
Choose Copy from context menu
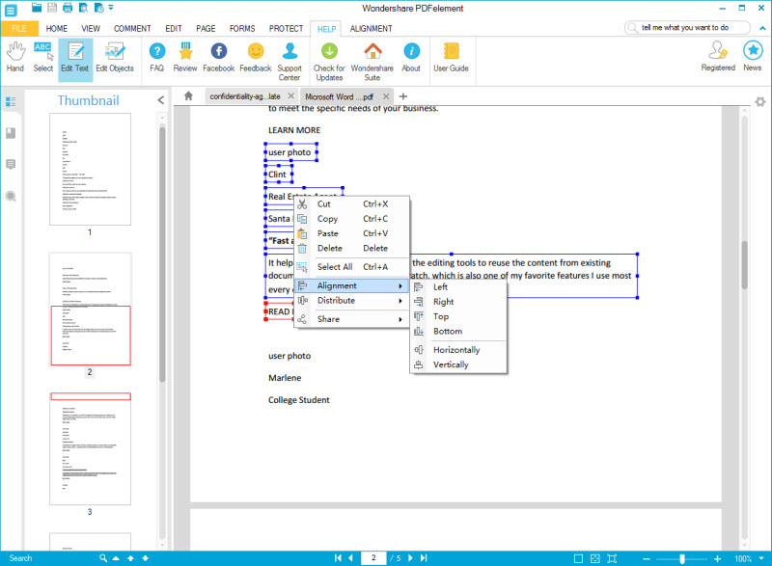352,219
